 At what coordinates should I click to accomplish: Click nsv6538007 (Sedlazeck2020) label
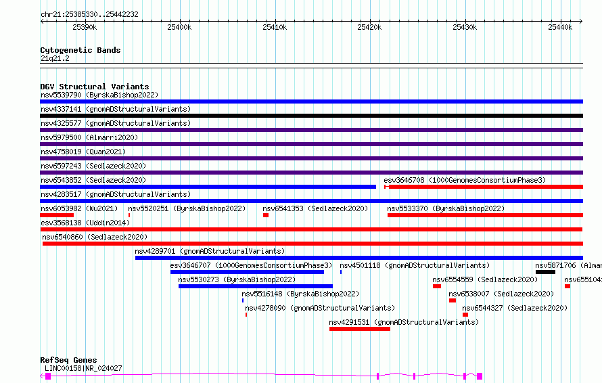pyautogui.click(x=501, y=294)
